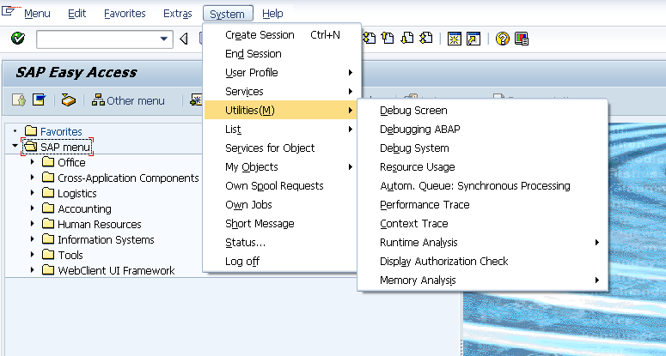Select Debug System
Viewport: 666px width, 356px height.
click(482, 148)
